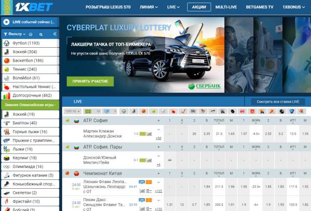The height and width of the screenshot is (211, 311).
Task: Open ТОТАЛ dropdown in АТР. София header
Action: click(219, 121)
